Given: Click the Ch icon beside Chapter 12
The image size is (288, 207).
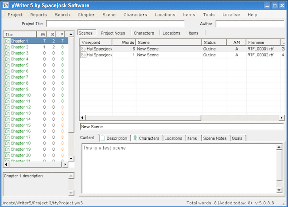Looking at the screenshot, I should 7,107.
